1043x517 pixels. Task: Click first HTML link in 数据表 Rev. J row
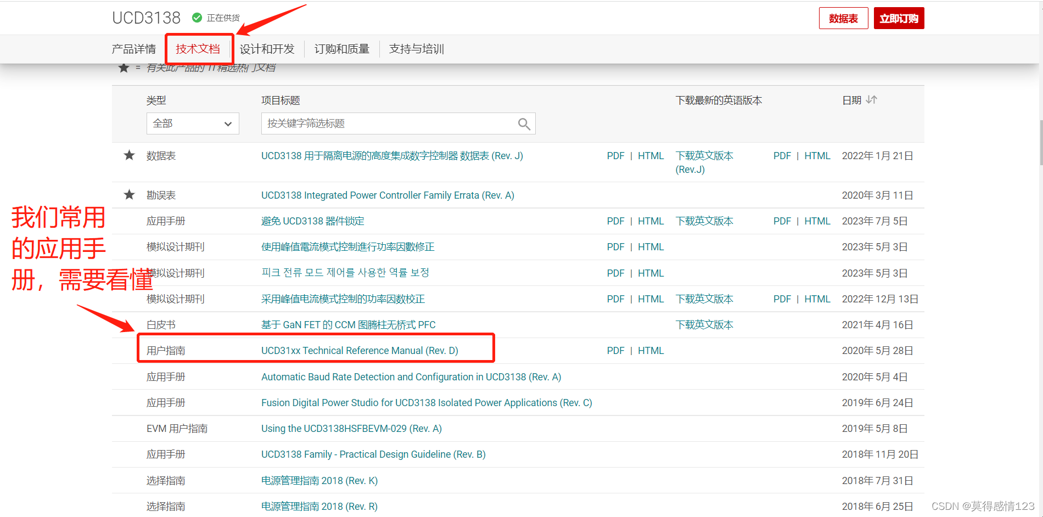pyautogui.click(x=651, y=156)
